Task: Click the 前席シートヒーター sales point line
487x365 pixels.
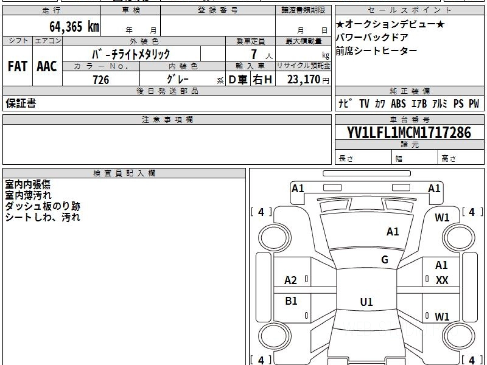Action: coord(376,51)
